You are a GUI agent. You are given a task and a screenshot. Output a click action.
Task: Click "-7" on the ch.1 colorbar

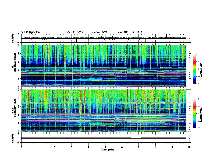point(198,84)
